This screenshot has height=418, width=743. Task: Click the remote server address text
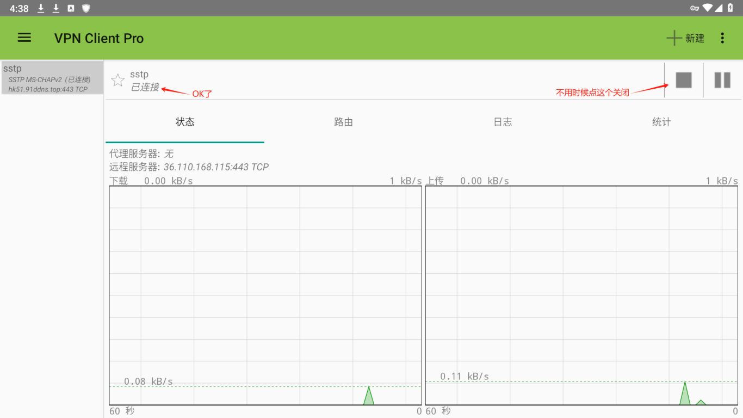pos(216,167)
